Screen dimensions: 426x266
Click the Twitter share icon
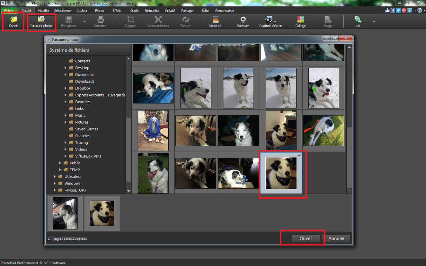tap(398, 10)
